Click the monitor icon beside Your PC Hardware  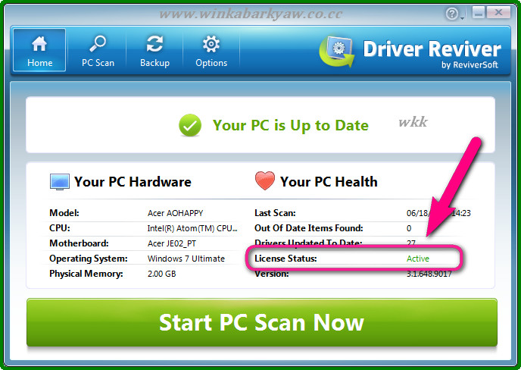coord(60,182)
